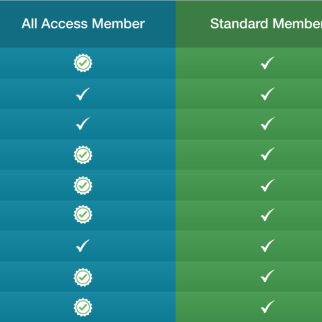Click the All Access Member column header
The width and height of the screenshot is (322, 322).
click(83, 24)
